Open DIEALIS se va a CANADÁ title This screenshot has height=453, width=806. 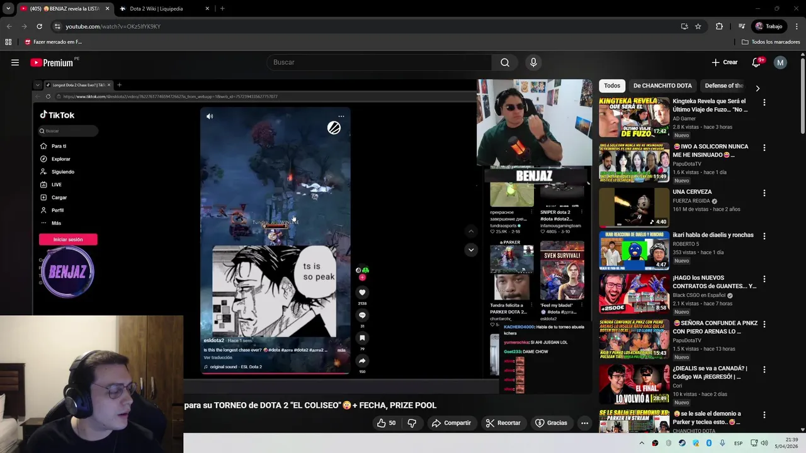[x=710, y=372]
